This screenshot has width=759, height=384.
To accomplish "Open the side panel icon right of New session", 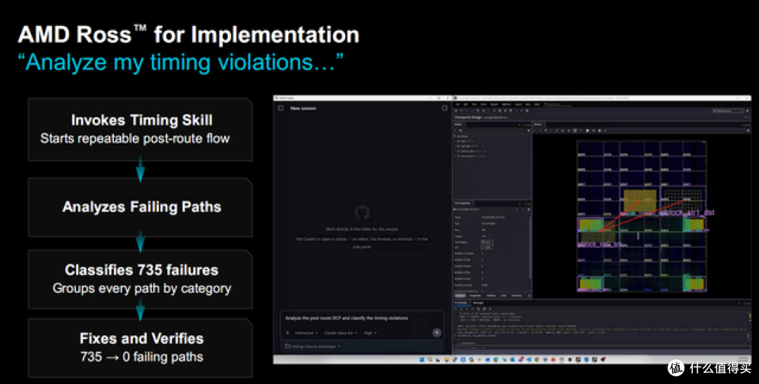I will pyautogui.click(x=444, y=108).
